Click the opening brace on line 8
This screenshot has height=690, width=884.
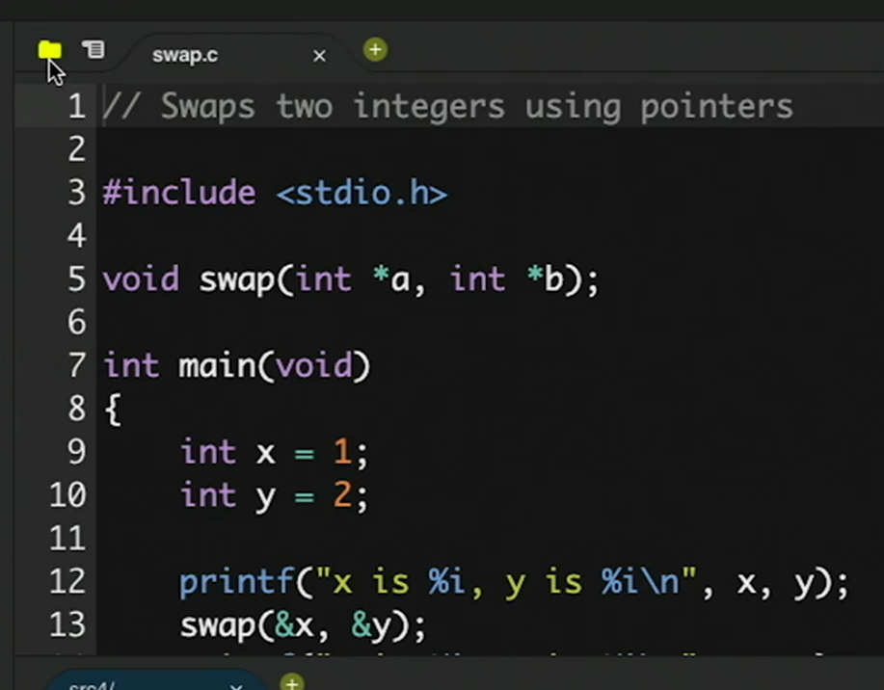(113, 410)
